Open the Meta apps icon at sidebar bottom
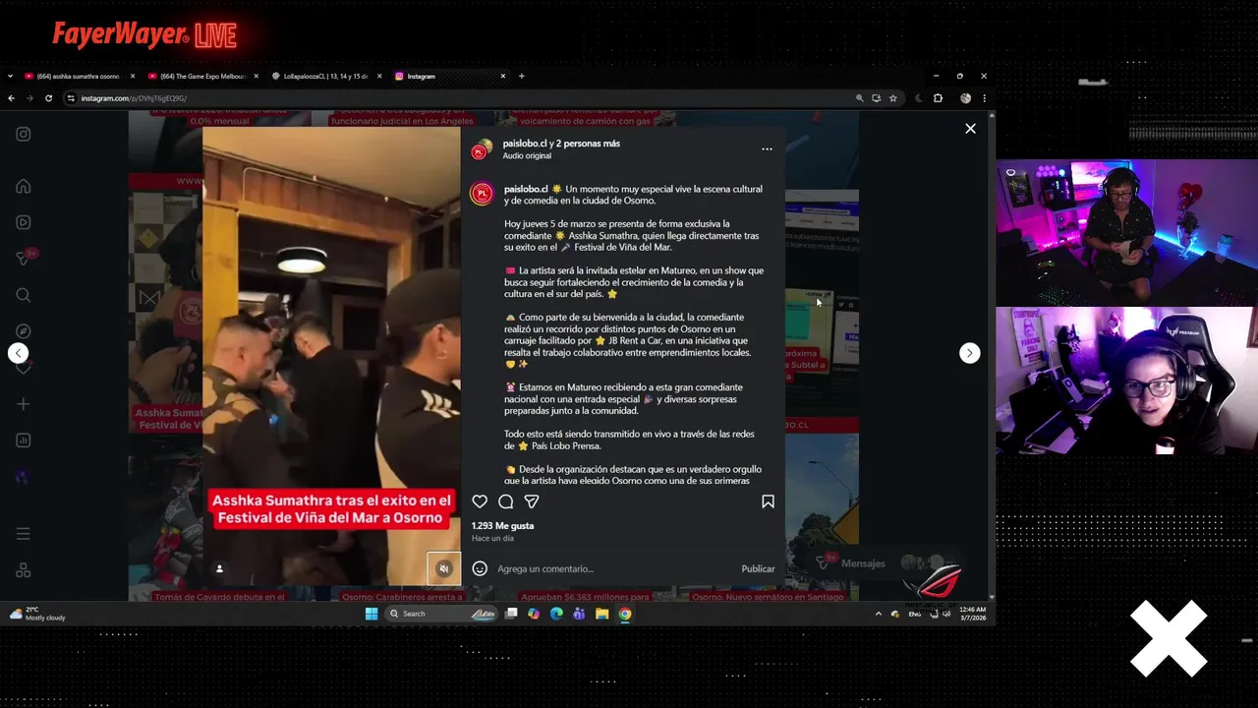Viewport: 1258px width, 708px height. point(23,570)
